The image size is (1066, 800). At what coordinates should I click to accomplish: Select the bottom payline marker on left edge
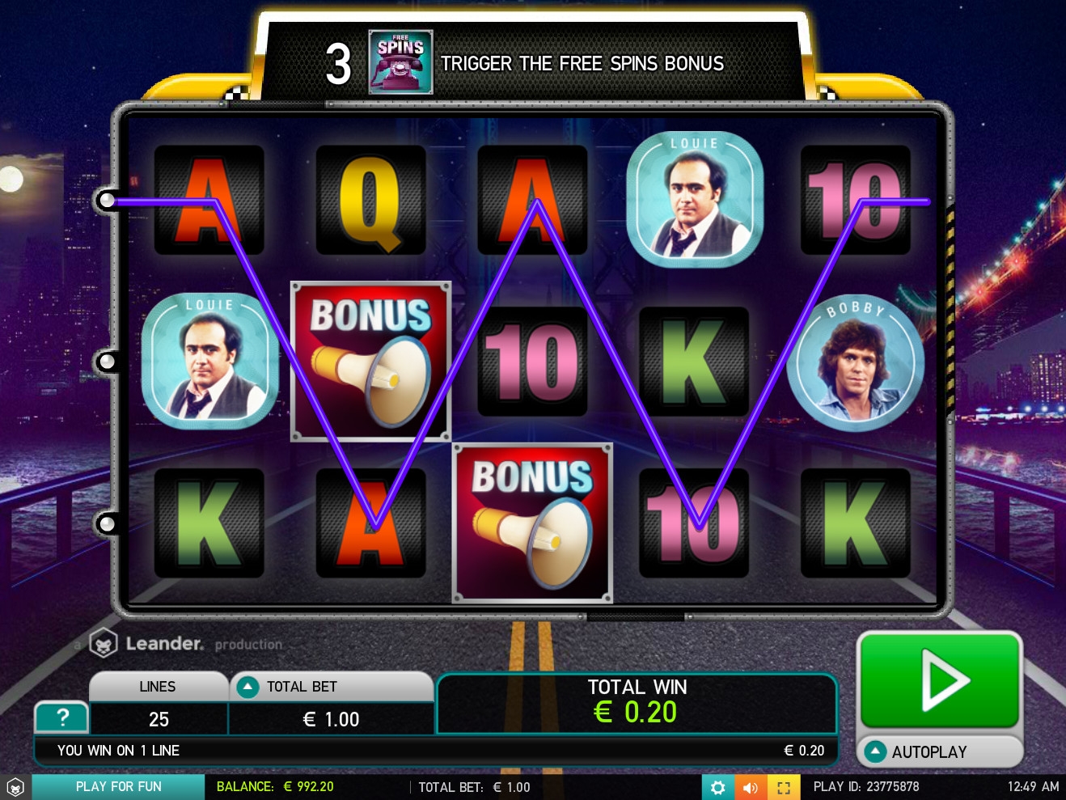point(107,523)
